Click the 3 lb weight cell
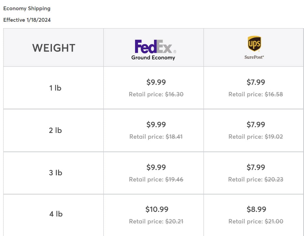This screenshot has height=236, width=304. tap(55, 173)
